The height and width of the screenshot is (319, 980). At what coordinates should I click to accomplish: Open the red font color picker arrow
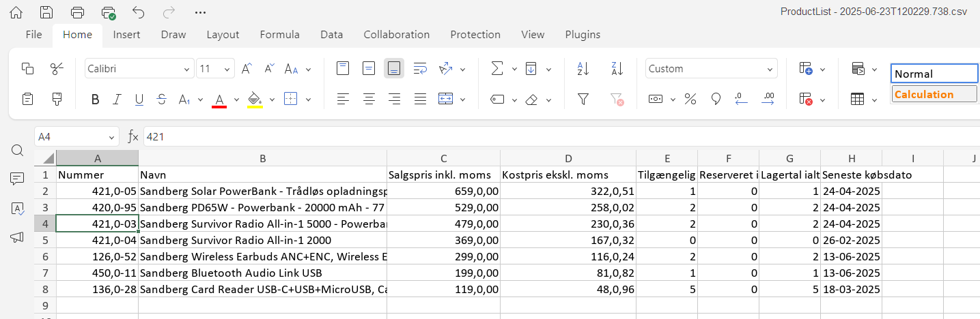pos(236,100)
